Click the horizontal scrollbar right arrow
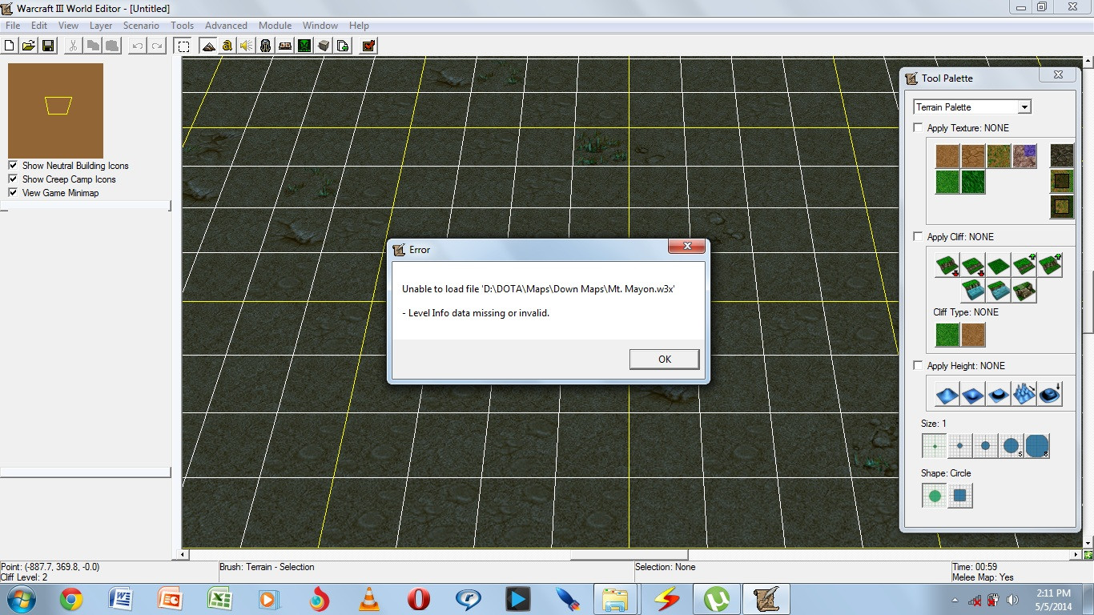The height and width of the screenshot is (615, 1094). [1076, 554]
